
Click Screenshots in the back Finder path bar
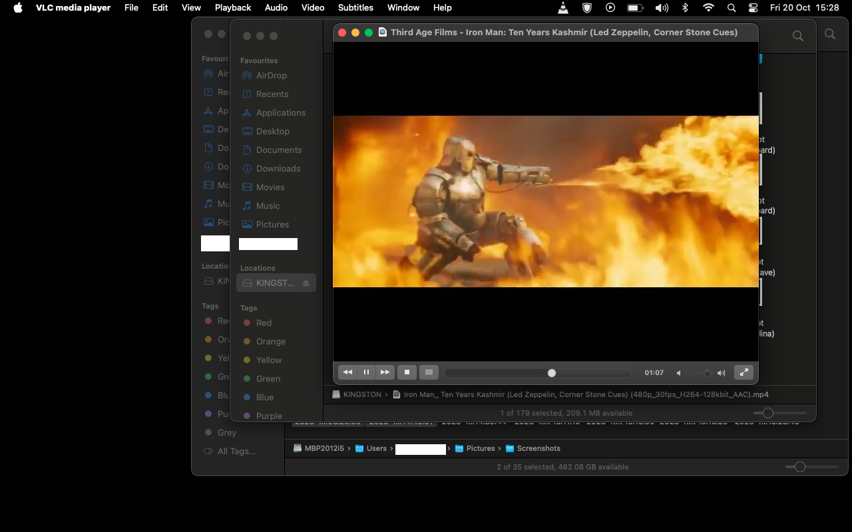pyautogui.click(x=533, y=448)
